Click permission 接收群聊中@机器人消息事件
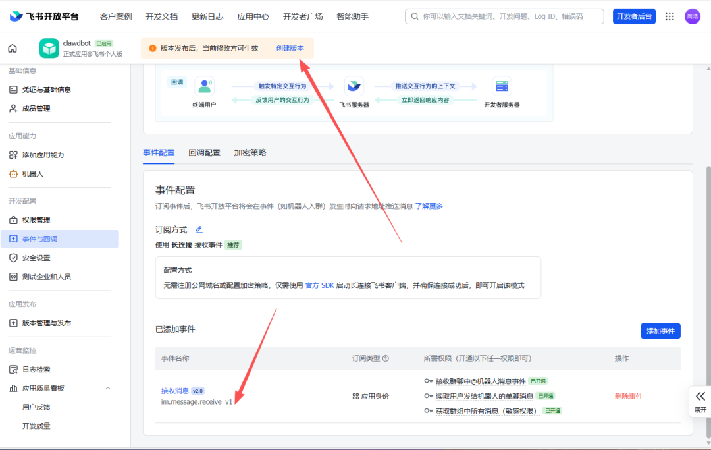 click(481, 381)
